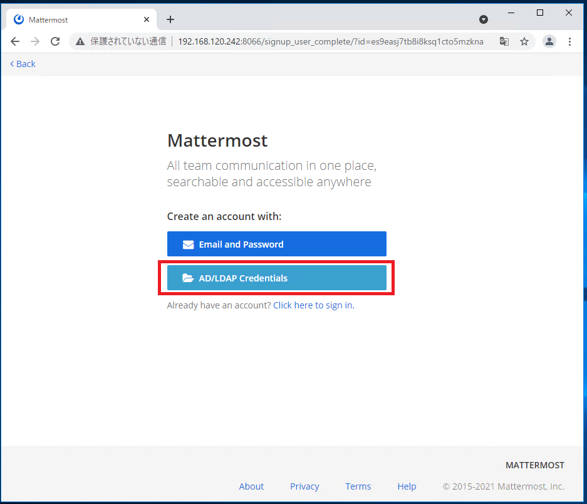The width and height of the screenshot is (587, 504).
Task: Open Google Translate icon in address bar
Action: pyautogui.click(x=504, y=41)
